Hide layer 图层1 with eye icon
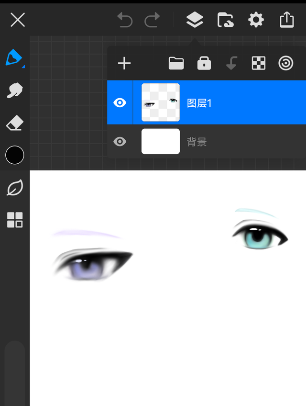The height and width of the screenshot is (406, 306). click(x=120, y=103)
